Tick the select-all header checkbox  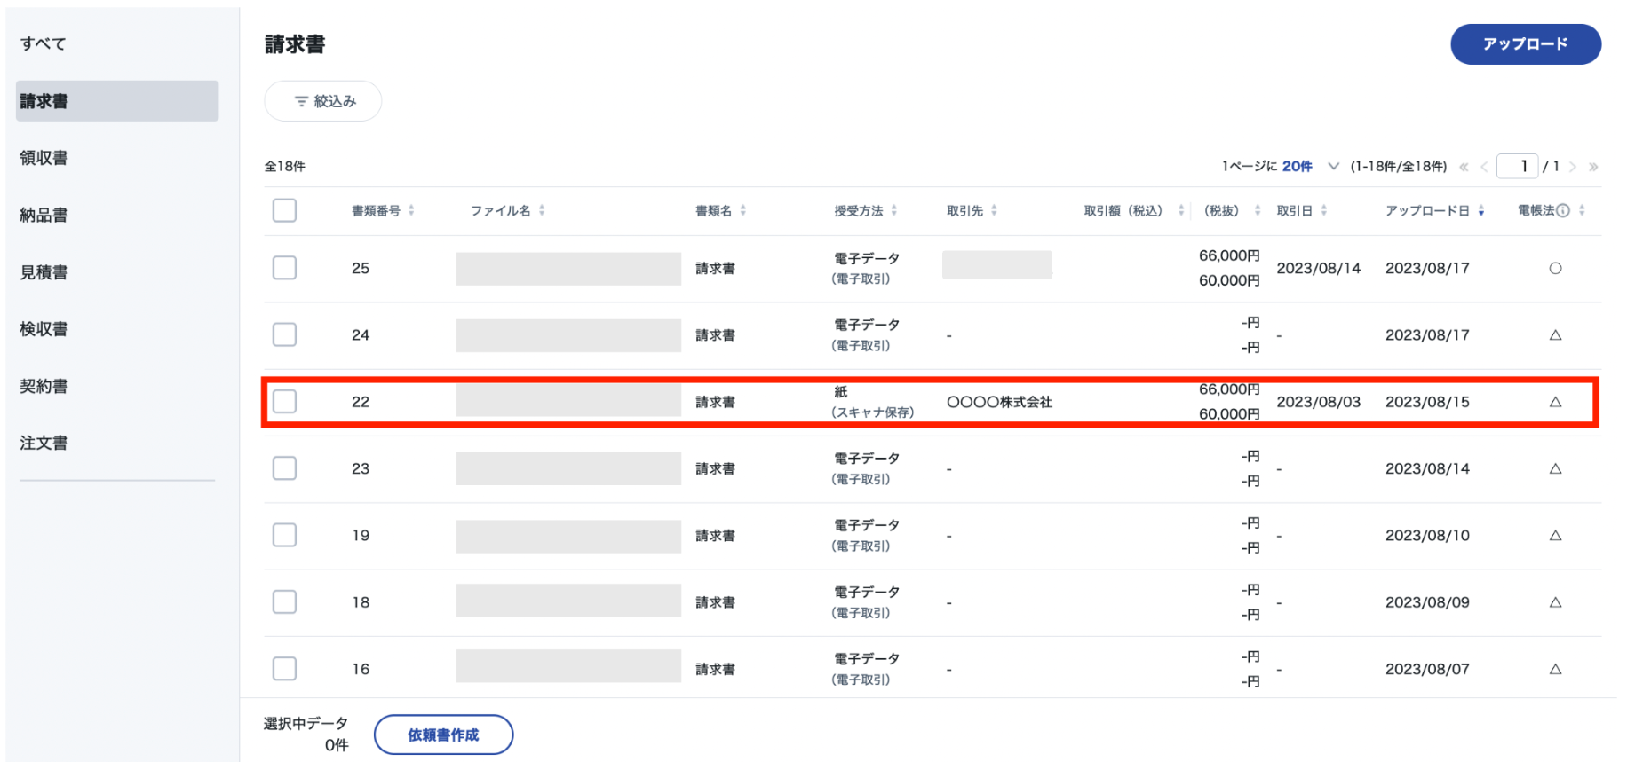pyautogui.click(x=284, y=210)
